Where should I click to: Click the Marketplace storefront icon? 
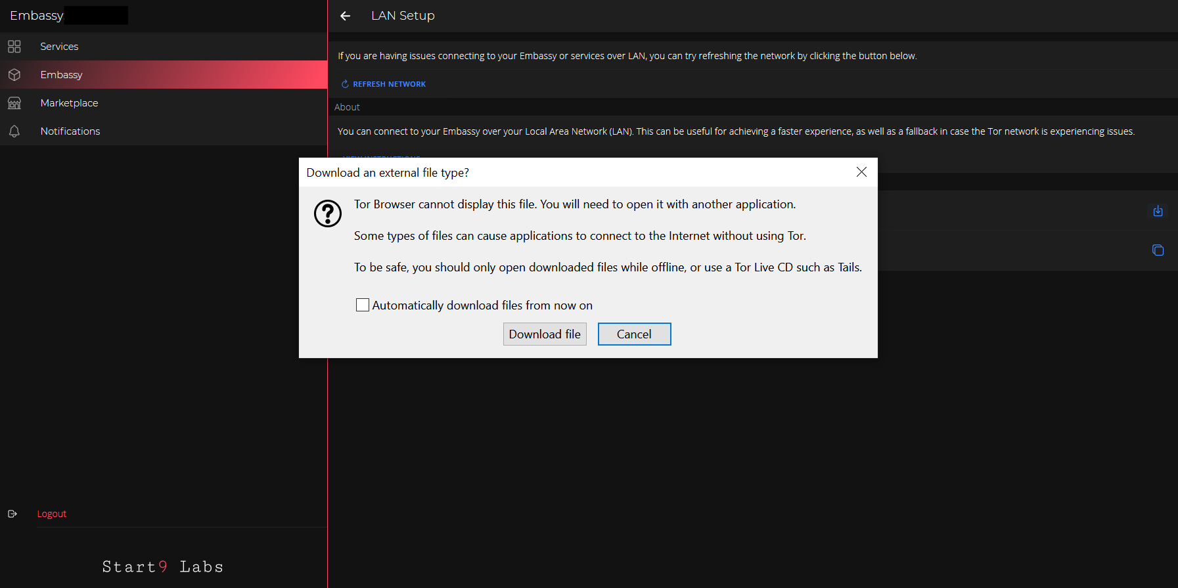(14, 103)
